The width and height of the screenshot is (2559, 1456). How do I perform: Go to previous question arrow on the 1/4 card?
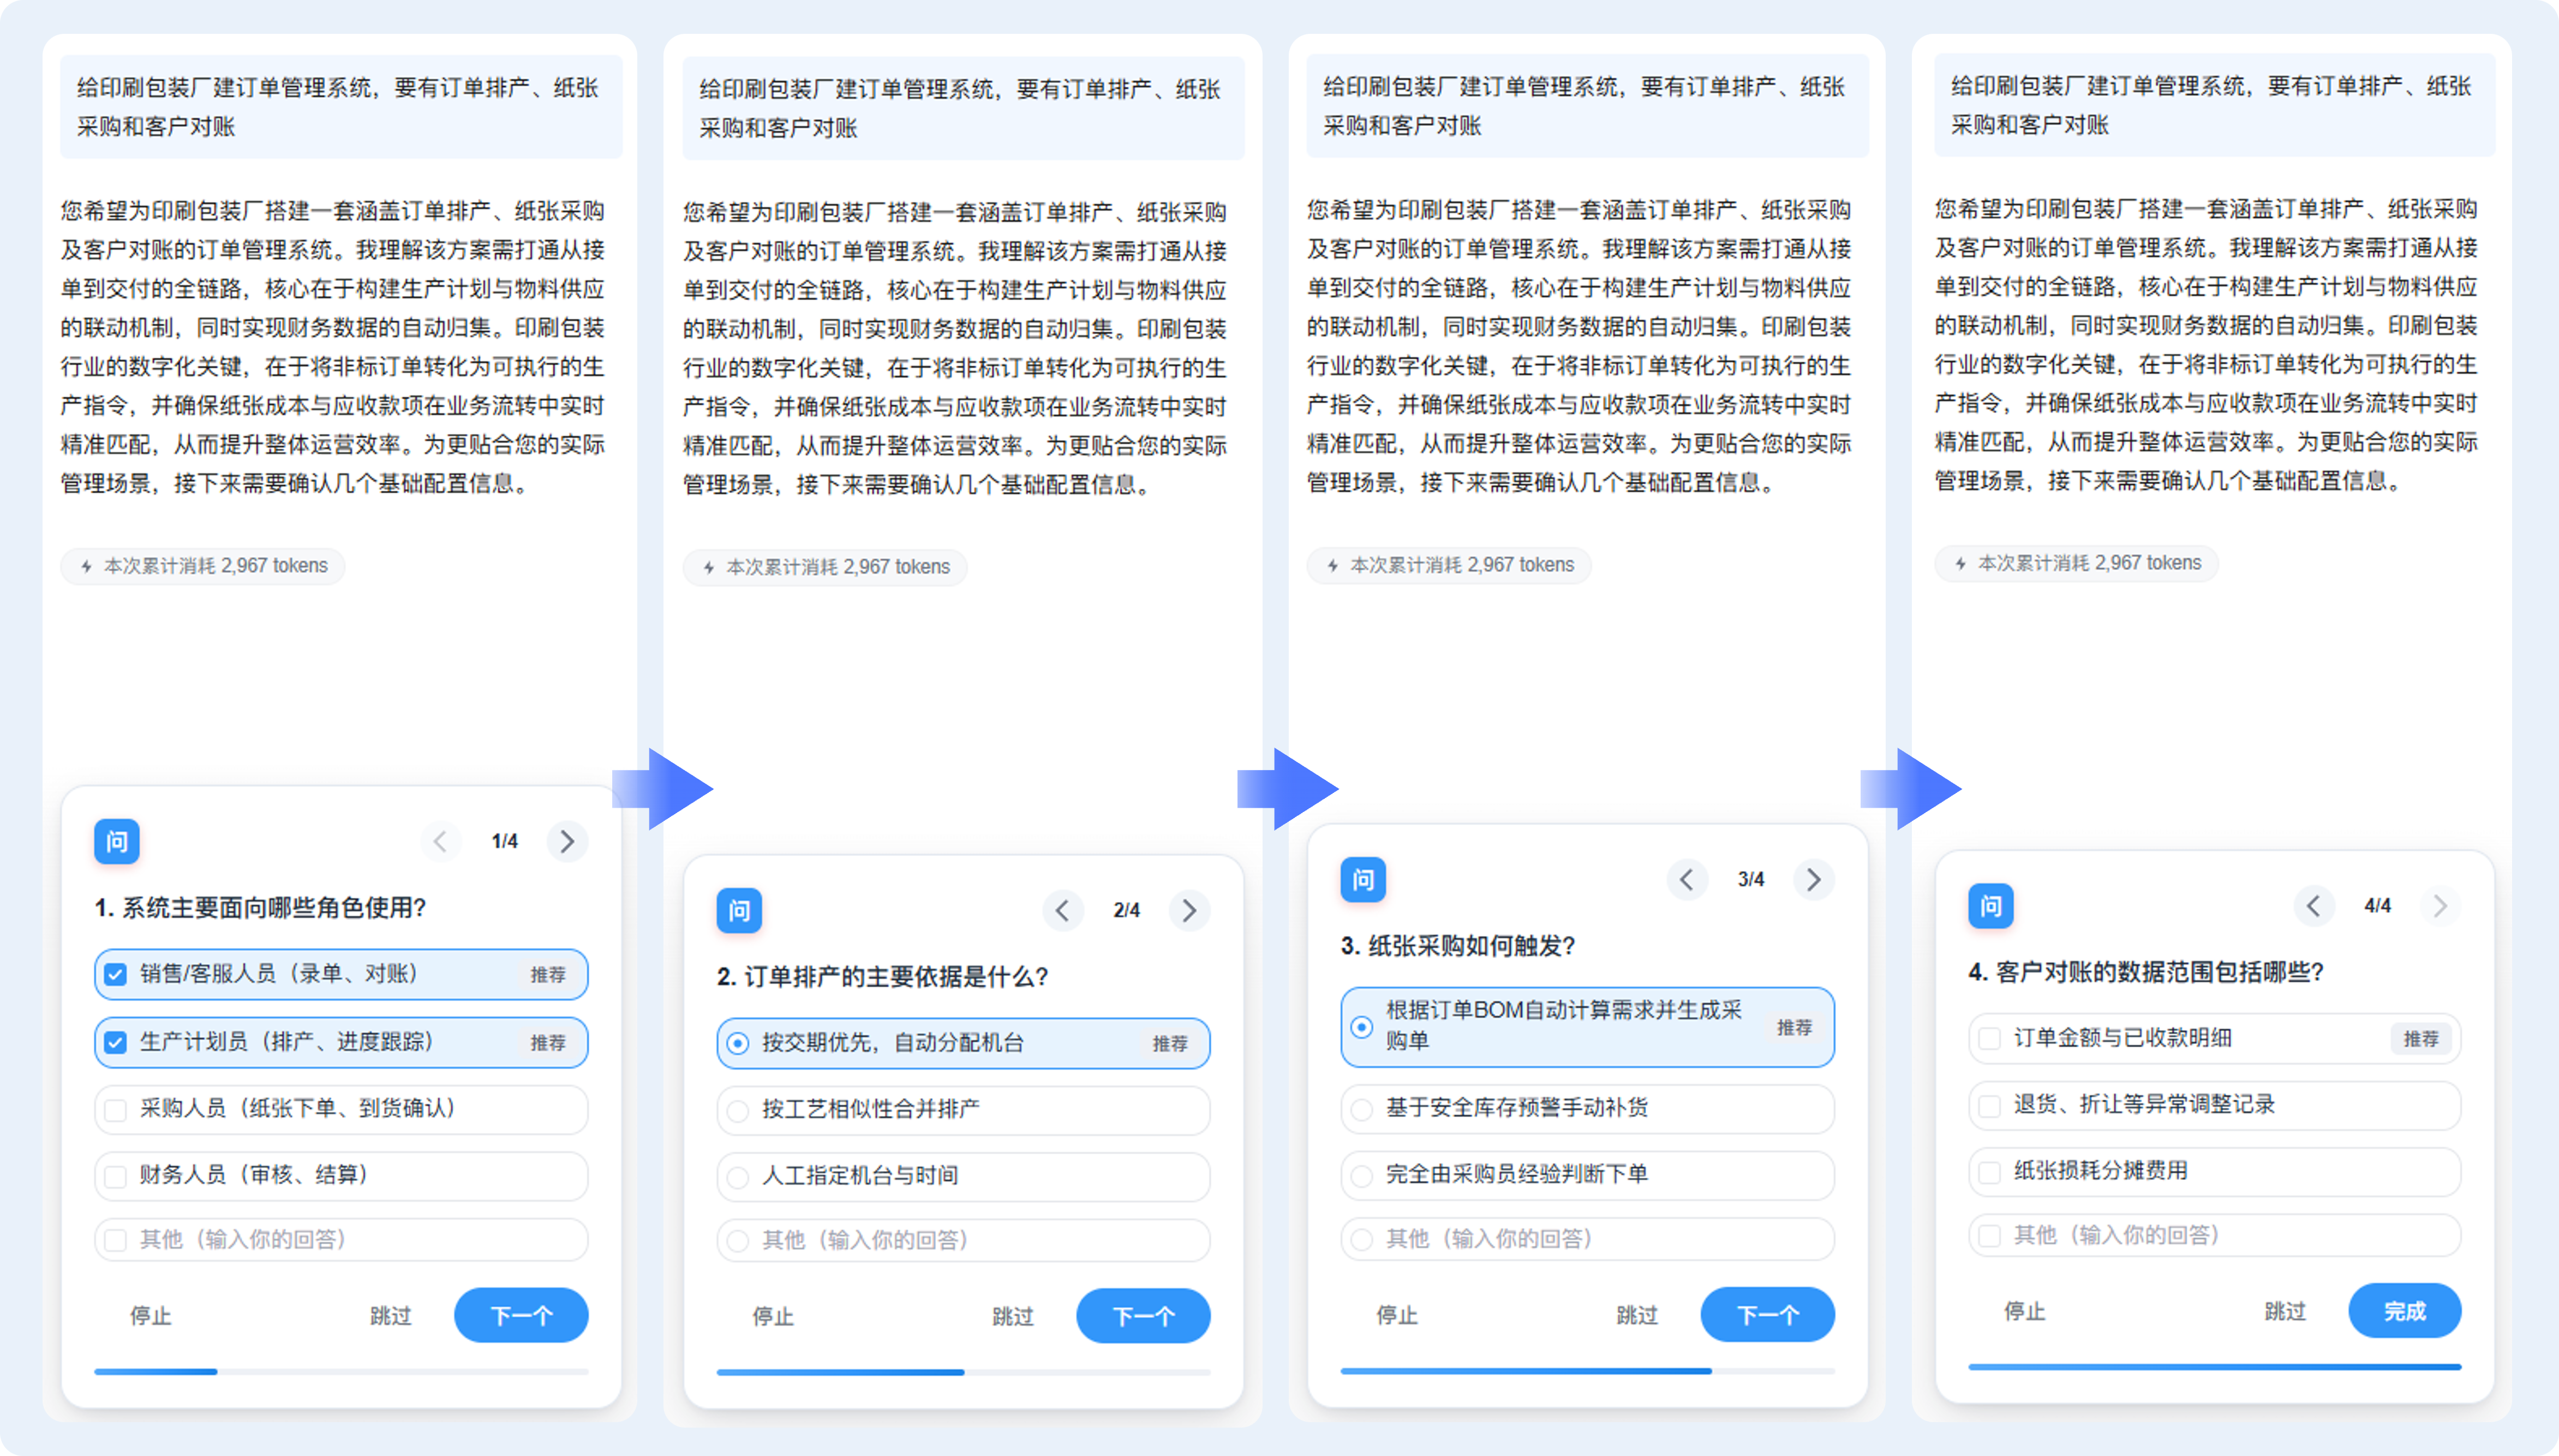point(440,841)
